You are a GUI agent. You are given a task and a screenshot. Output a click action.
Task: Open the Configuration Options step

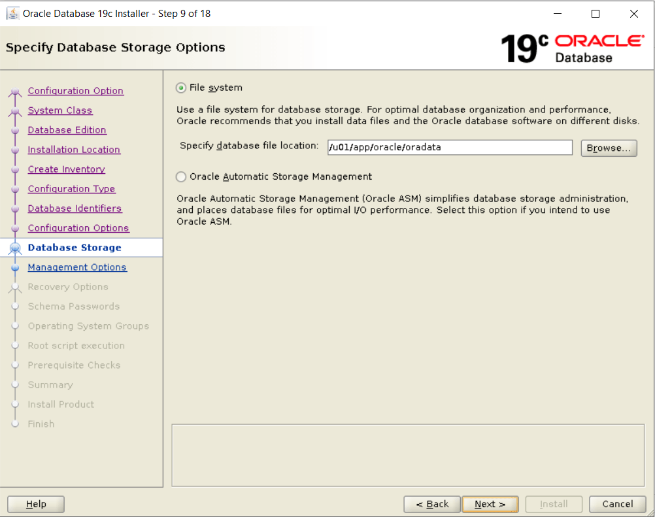(78, 228)
